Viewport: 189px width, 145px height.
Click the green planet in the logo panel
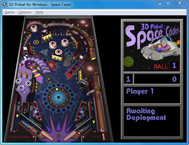pyautogui.click(x=129, y=62)
